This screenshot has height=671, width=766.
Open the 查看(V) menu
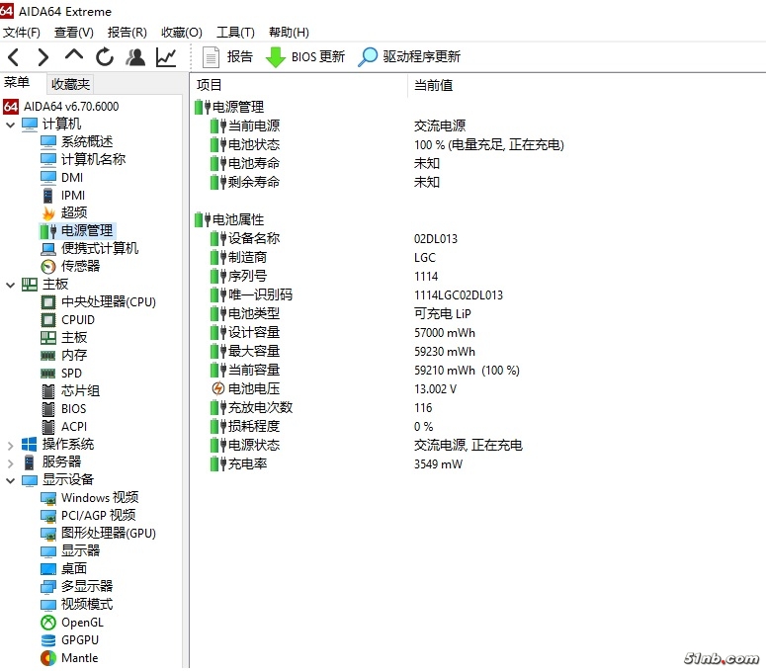tap(73, 33)
